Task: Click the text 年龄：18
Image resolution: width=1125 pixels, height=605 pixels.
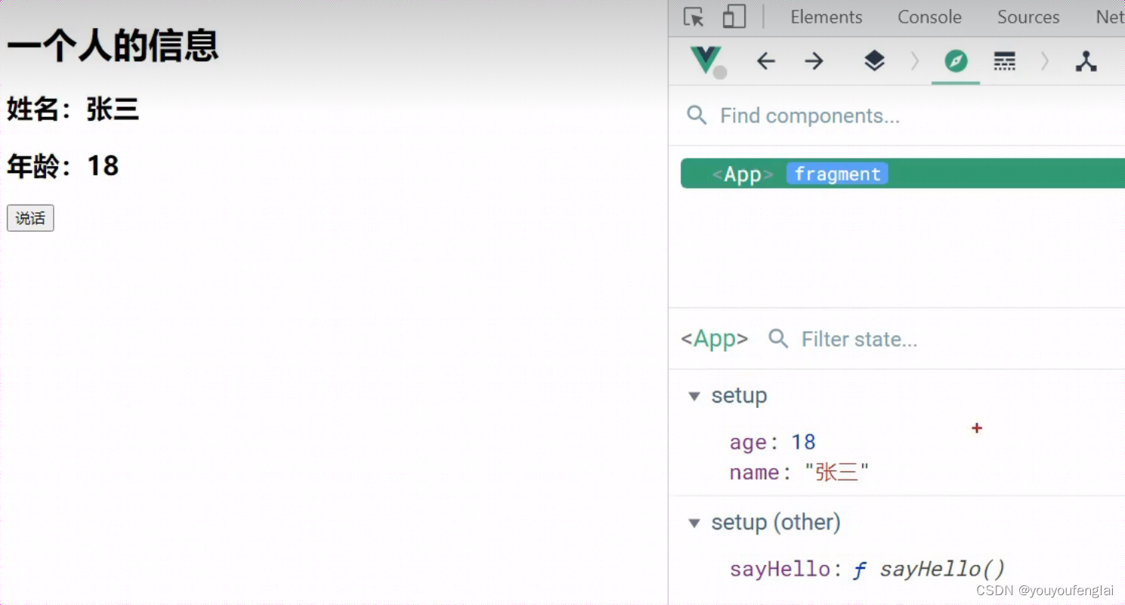Action: 63,165
